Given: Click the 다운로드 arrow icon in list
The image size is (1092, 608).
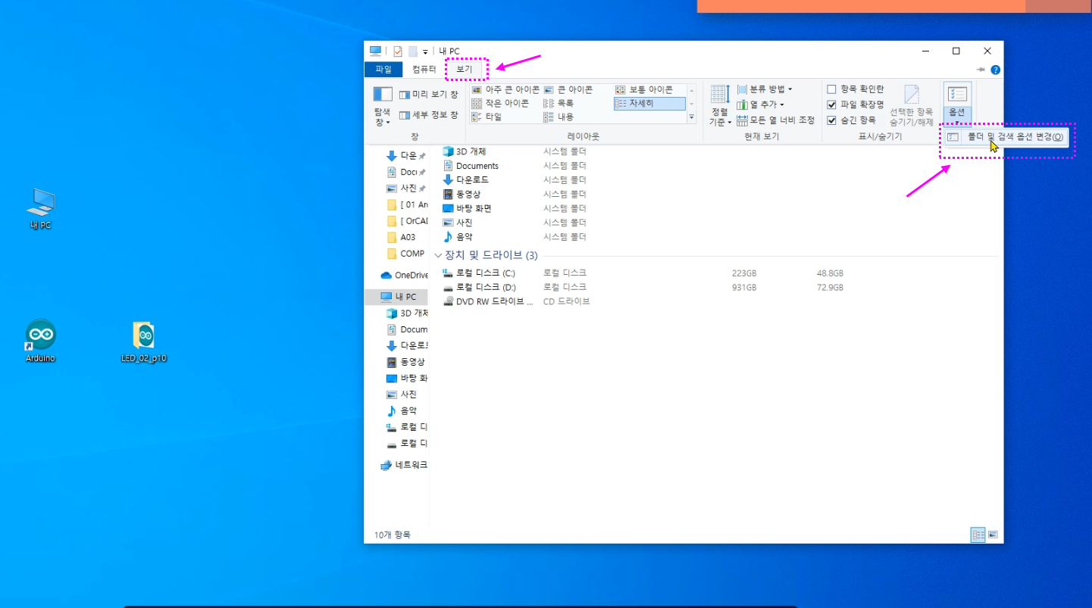Looking at the screenshot, I should click(448, 179).
